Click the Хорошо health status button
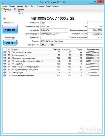The width and height of the screenshot is (105, 136). tap(10, 29)
